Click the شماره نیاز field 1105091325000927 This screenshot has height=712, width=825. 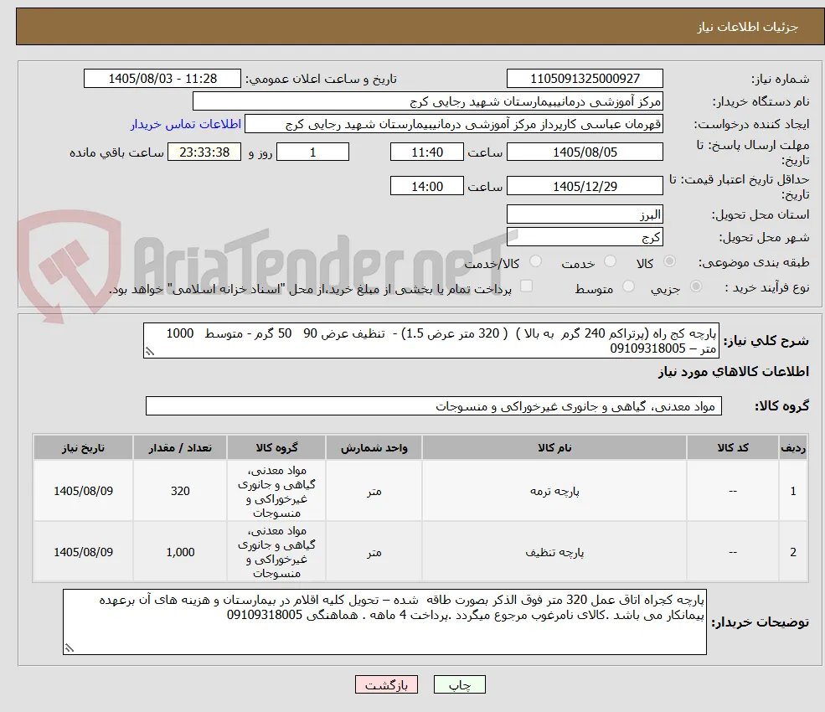point(585,79)
